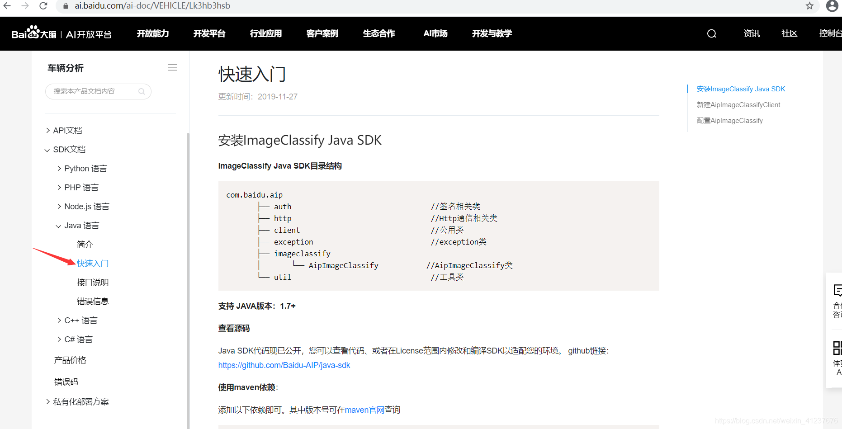Go to 资讯 page
This screenshot has height=429, width=842.
(752, 33)
